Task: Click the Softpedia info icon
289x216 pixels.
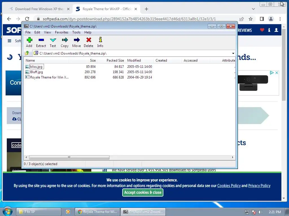Action: click(269, 30)
